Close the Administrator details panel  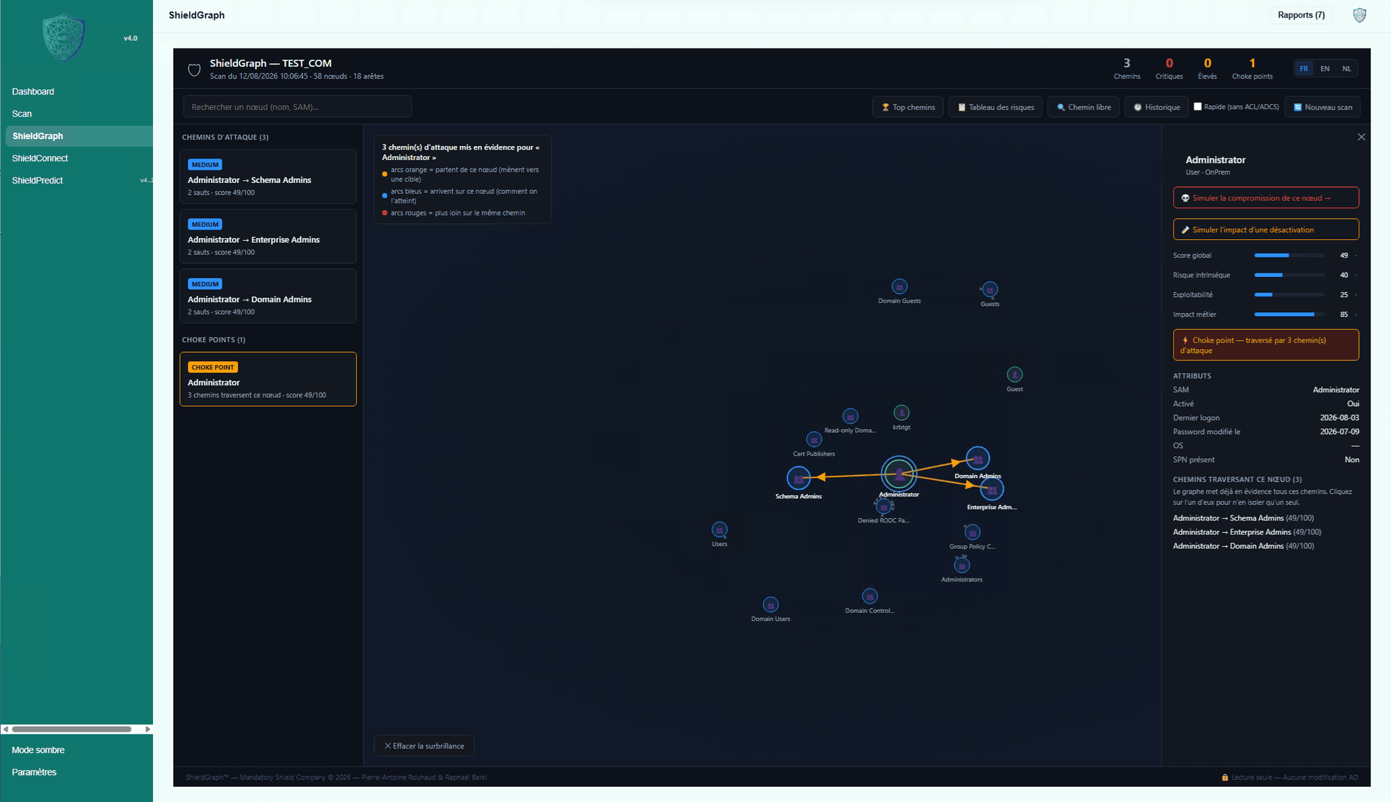(1361, 137)
